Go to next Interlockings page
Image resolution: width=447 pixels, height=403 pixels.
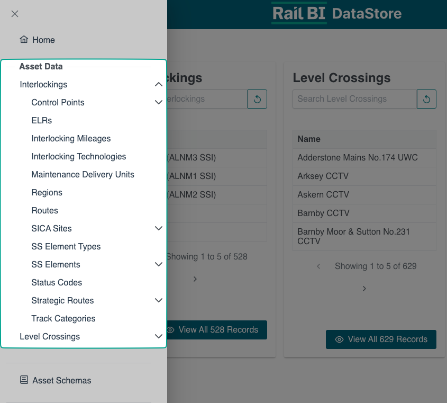195,279
